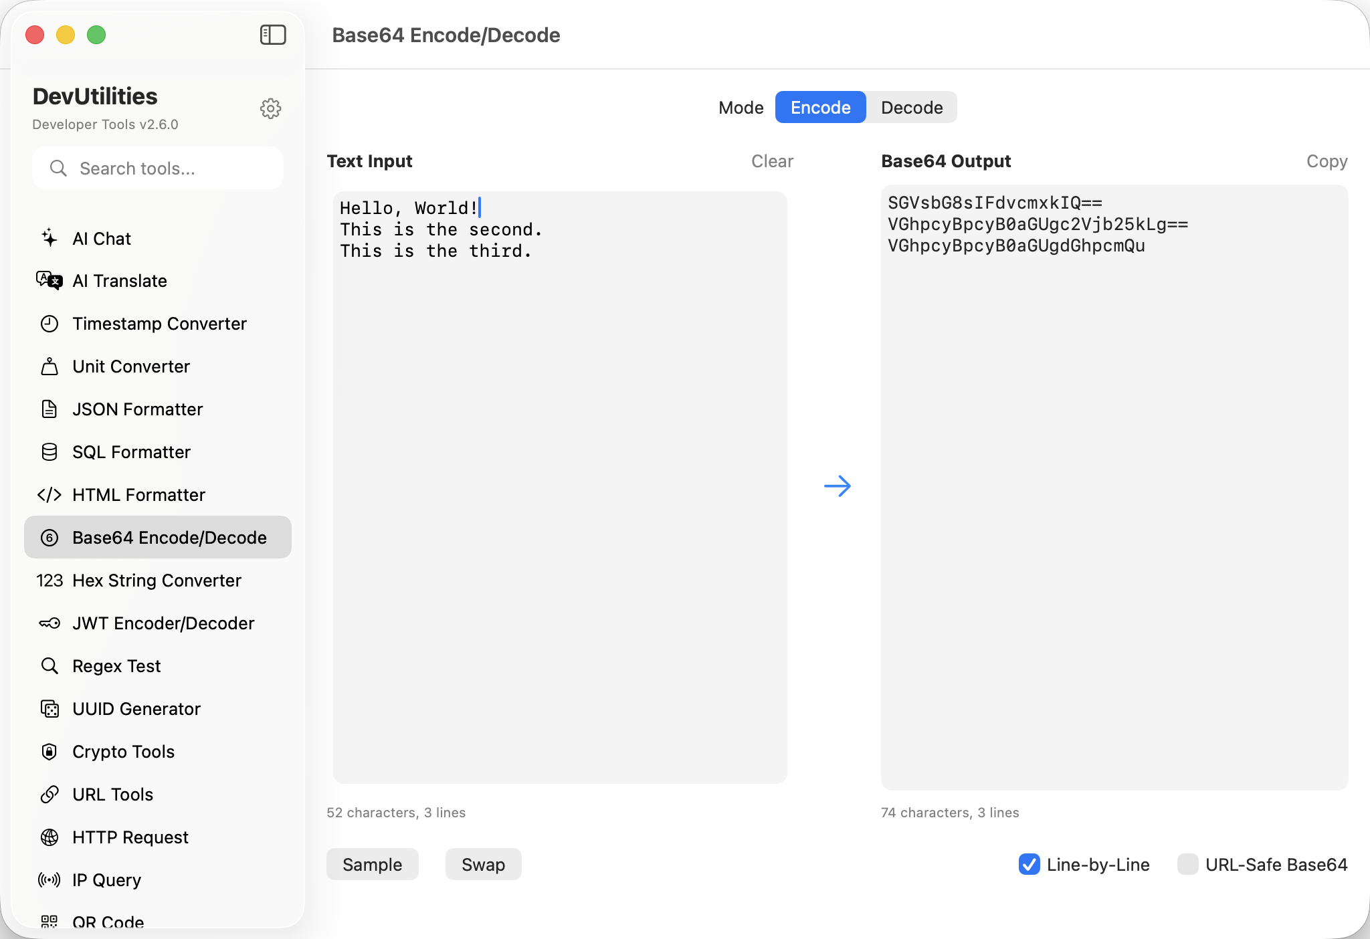The width and height of the screenshot is (1370, 939).
Task: Click inside the search tools field
Action: [158, 168]
